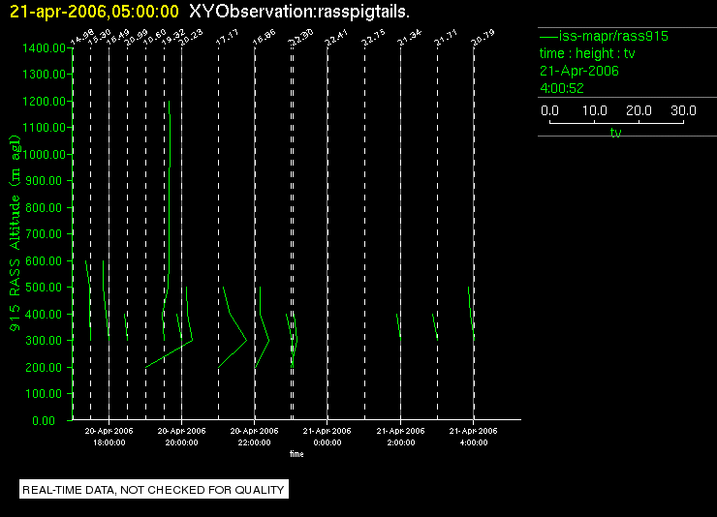Click the '21-Apr-2006 0:00:00' time axis label
The image size is (717, 517).
click(327, 437)
